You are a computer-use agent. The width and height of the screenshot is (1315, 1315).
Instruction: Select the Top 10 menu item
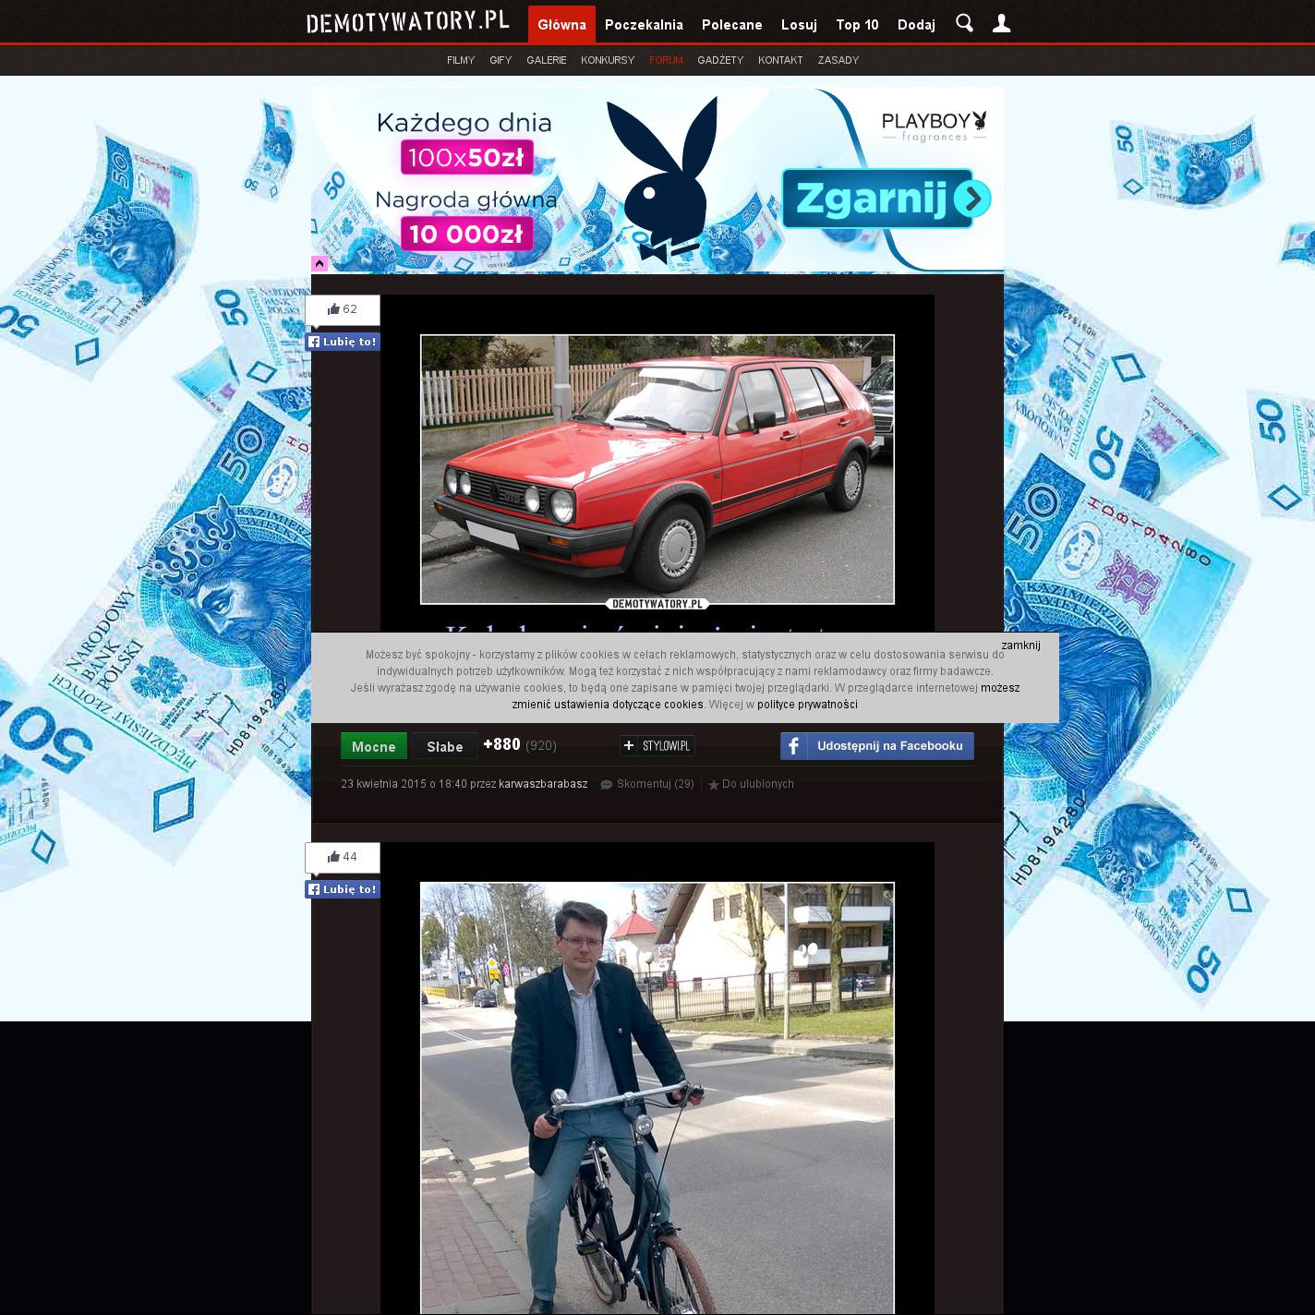(x=857, y=25)
